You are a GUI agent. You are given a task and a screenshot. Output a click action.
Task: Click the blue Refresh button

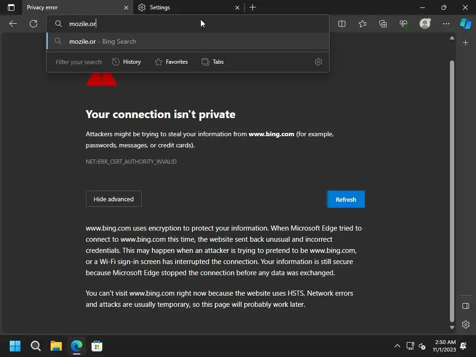[x=346, y=199]
